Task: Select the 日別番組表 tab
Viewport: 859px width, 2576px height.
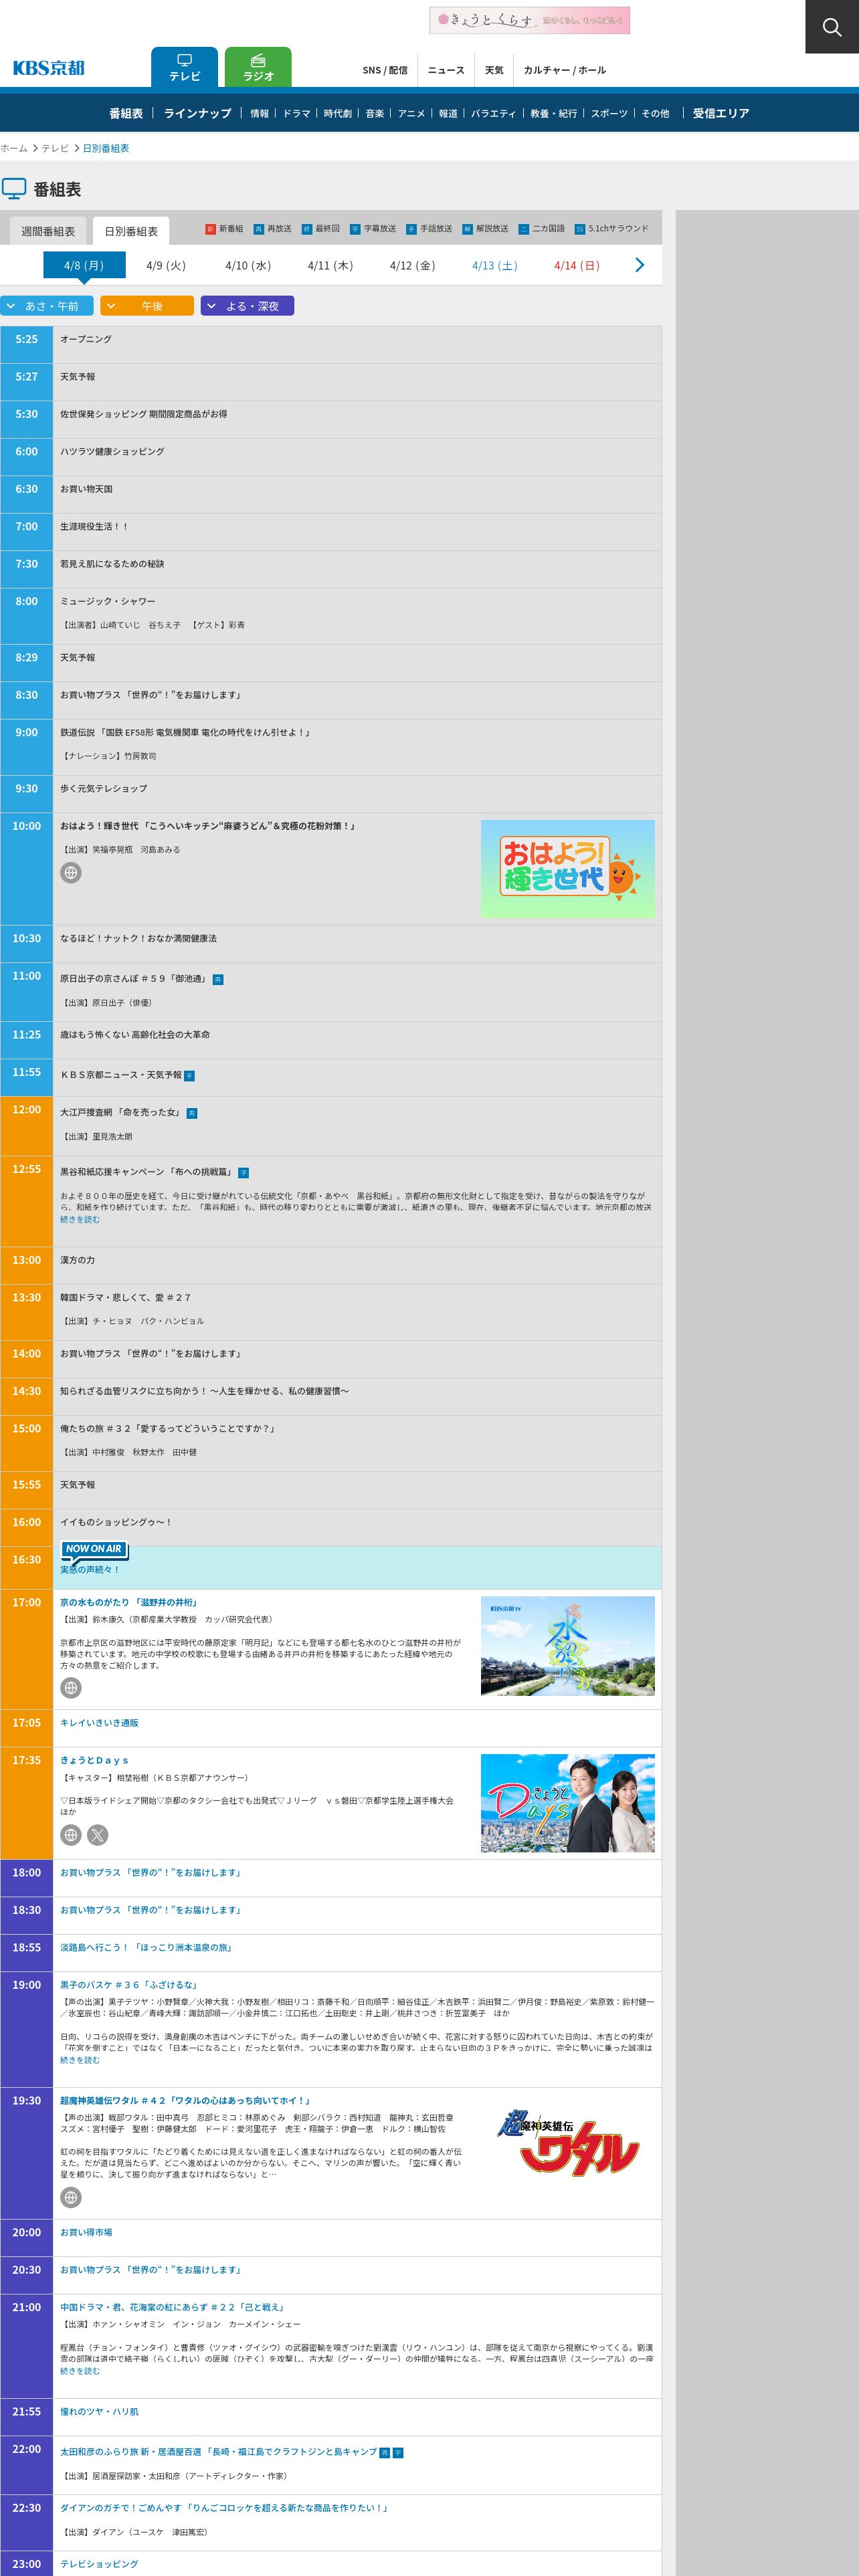Action: [131, 231]
